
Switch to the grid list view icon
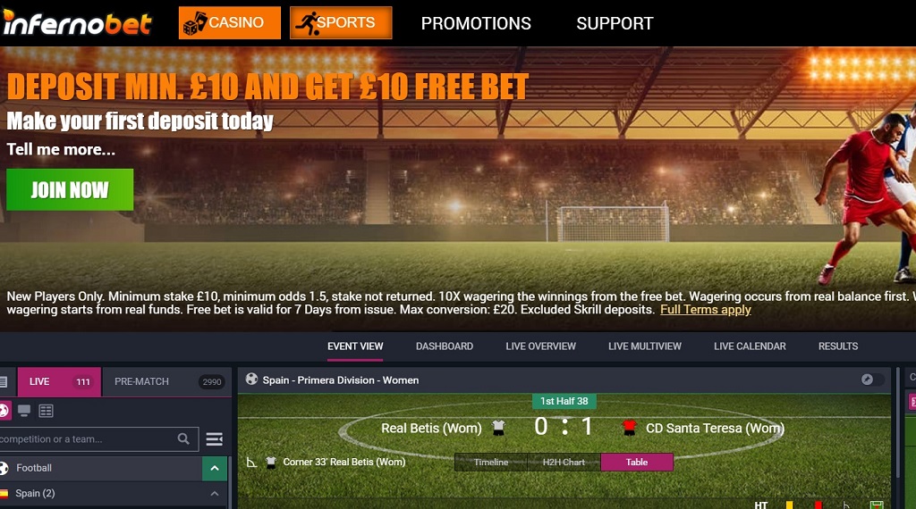coord(47,411)
